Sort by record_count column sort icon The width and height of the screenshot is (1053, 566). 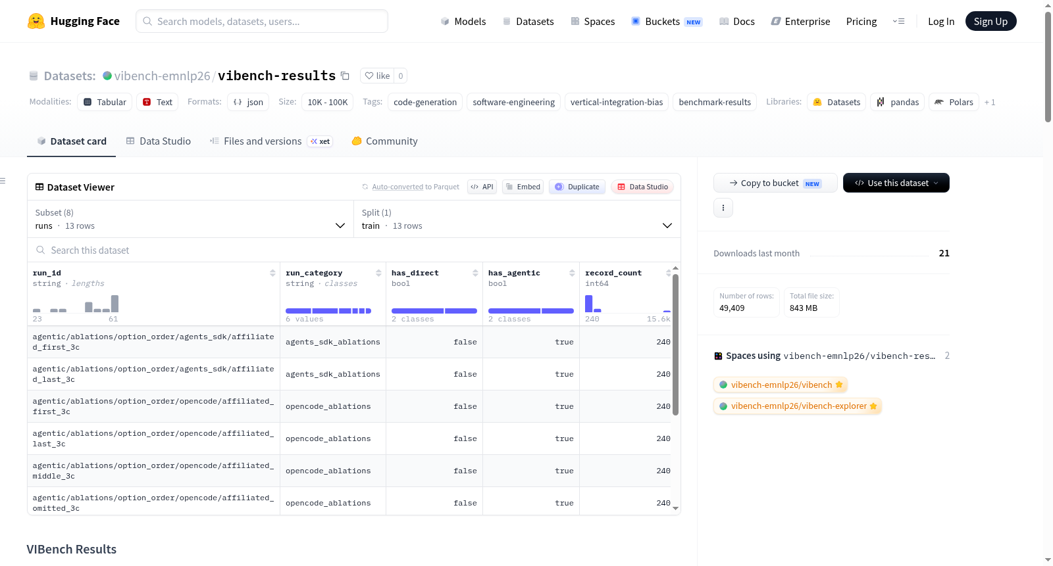(668, 273)
